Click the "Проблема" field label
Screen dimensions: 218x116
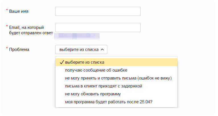19,50
